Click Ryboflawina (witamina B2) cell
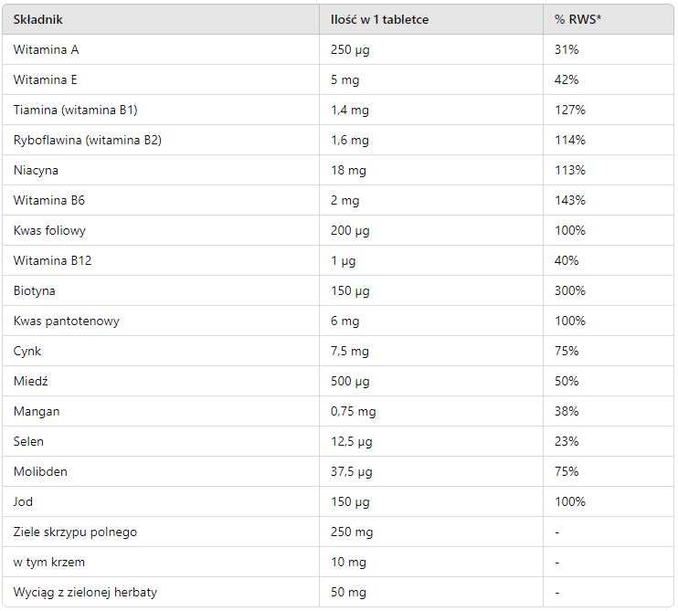 (x=87, y=140)
